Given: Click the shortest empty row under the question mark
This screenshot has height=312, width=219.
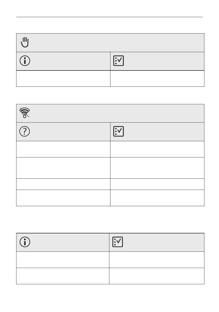Looking at the screenshot, I should (x=63, y=184).
